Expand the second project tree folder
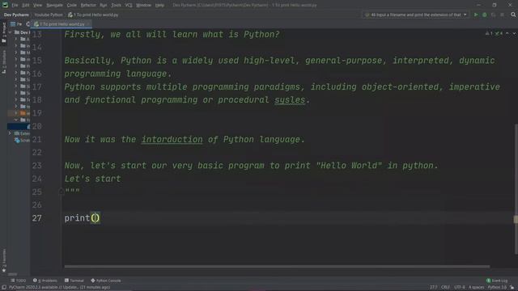The image size is (518, 291). pos(16,46)
